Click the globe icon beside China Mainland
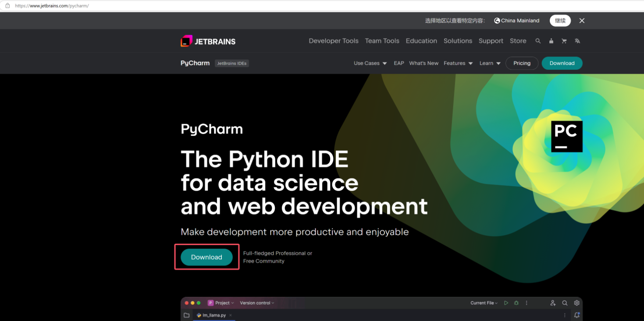644x321 pixels. coord(497,21)
